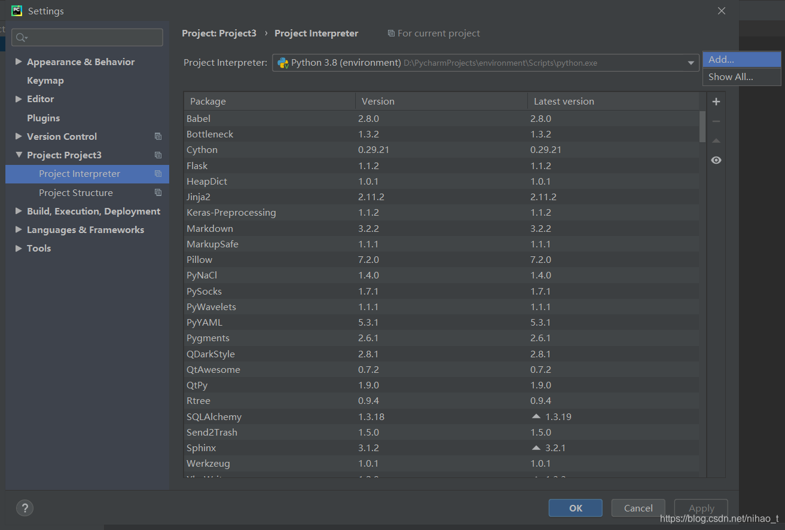Click the upgrade arrow beside Sphinx 3.2.1
Image resolution: width=785 pixels, height=530 pixels.
click(x=536, y=448)
